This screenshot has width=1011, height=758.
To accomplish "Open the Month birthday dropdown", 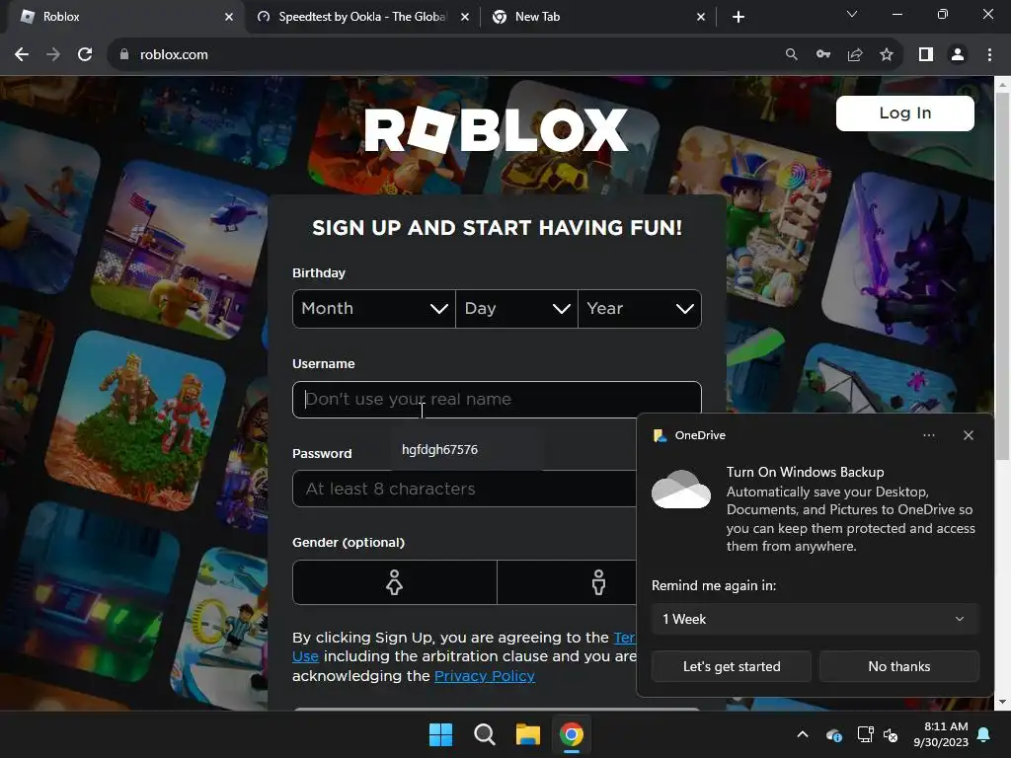I will pyautogui.click(x=374, y=309).
